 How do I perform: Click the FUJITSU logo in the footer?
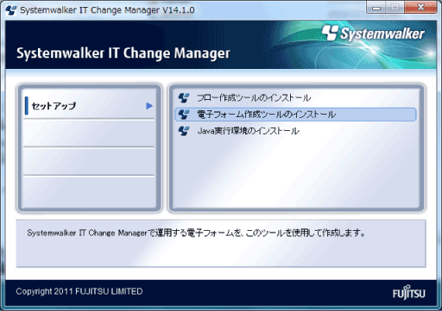point(408,293)
